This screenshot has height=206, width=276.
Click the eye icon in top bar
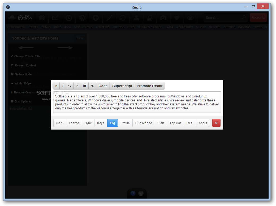click(190, 18)
